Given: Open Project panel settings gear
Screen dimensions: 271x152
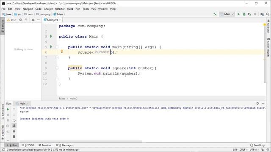Looking at the screenshot, I should [x=33, y=20].
